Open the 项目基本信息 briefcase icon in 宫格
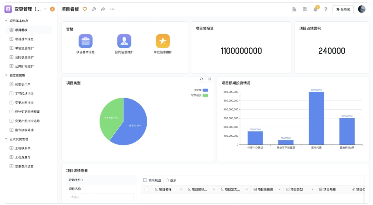373x205 pixels. (86, 41)
